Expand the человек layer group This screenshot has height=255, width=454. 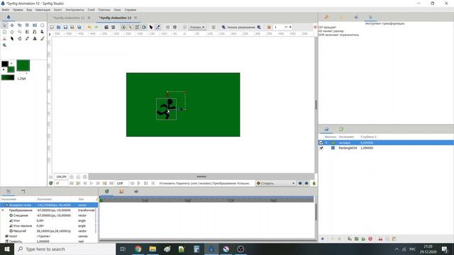pos(326,142)
